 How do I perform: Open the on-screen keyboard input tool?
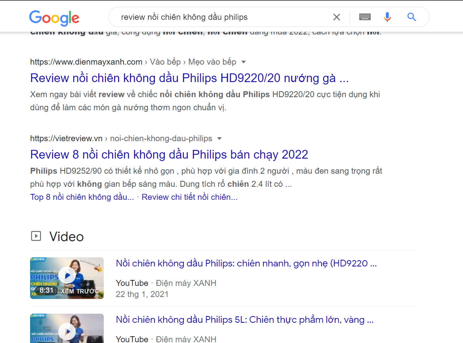pyautogui.click(x=365, y=17)
